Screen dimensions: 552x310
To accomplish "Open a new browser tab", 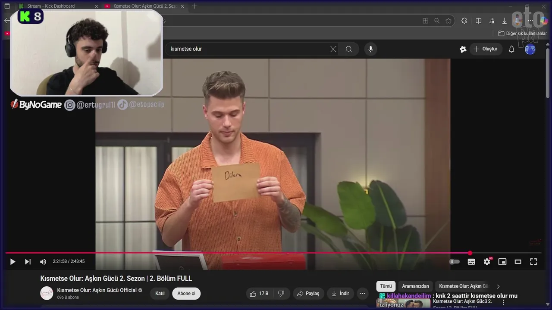I will point(194,6).
